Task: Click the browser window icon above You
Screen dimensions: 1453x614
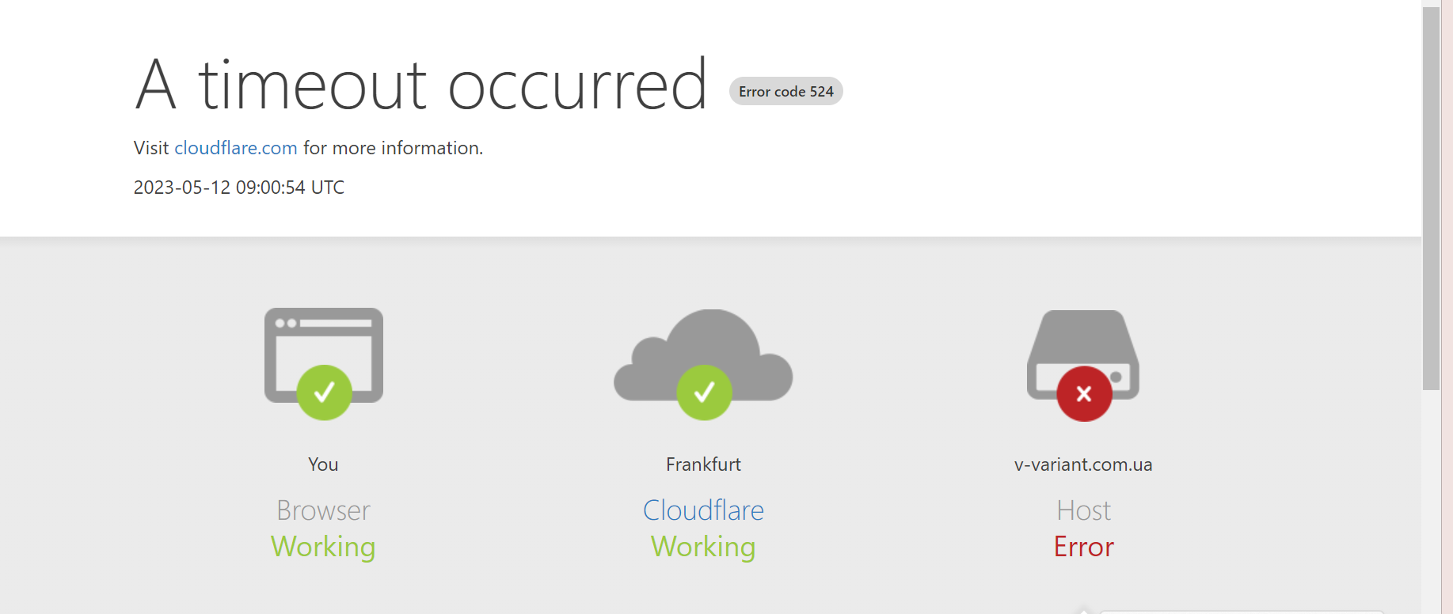Action: (324, 363)
